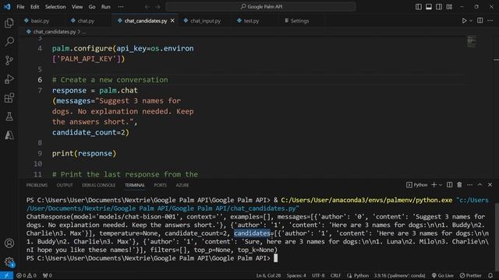Toggle primary side bar layout icon
The image size is (499, 280).
[419, 7]
